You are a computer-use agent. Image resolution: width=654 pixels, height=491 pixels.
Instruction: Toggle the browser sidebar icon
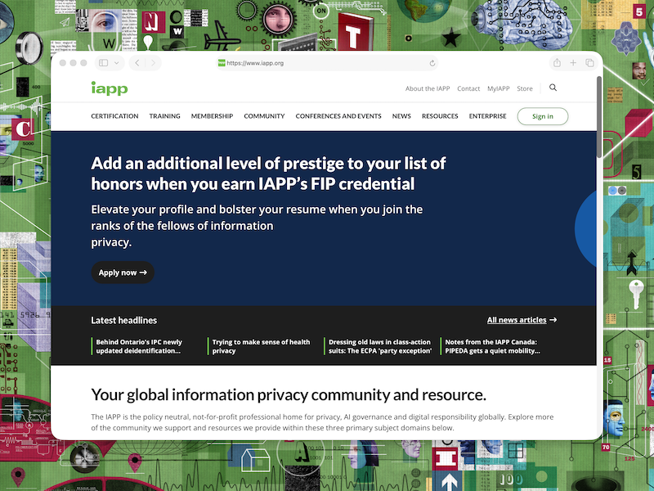pyautogui.click(x=104, y=63)
